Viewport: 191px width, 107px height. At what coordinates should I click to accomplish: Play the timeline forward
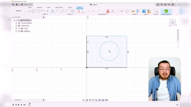[x=19, y=105]
